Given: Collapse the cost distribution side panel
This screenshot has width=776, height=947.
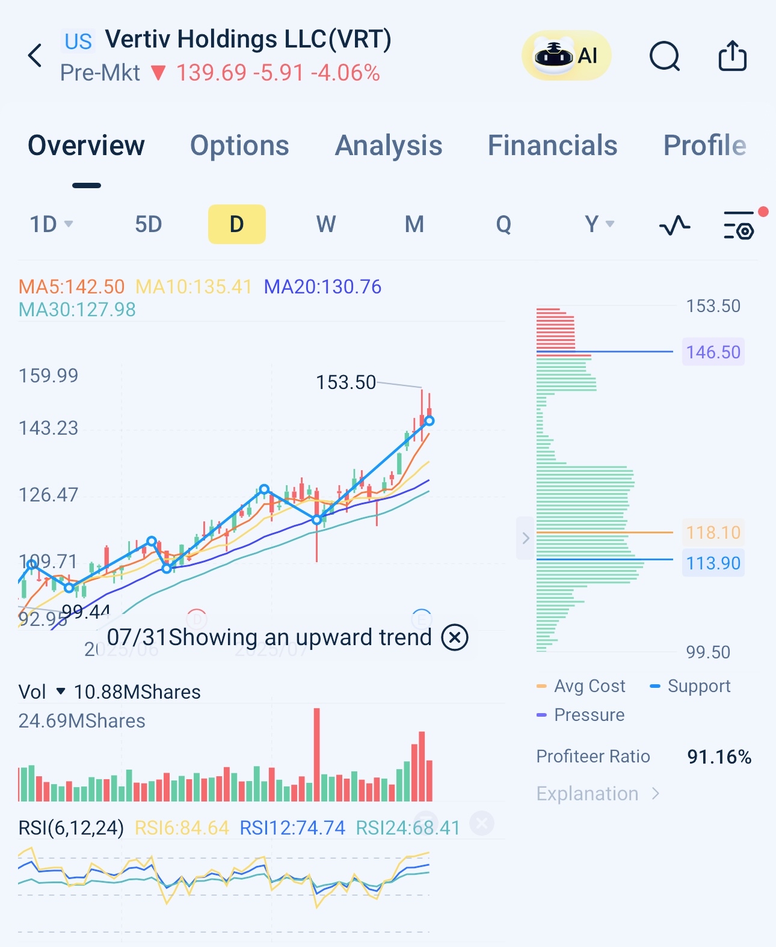Looking at the screenshot, I should [525, 538].
